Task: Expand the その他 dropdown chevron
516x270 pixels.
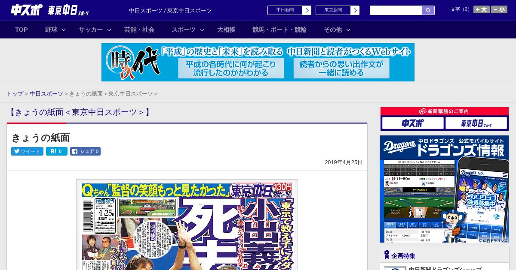Action: pyautogui.click(x=348, y=30)
